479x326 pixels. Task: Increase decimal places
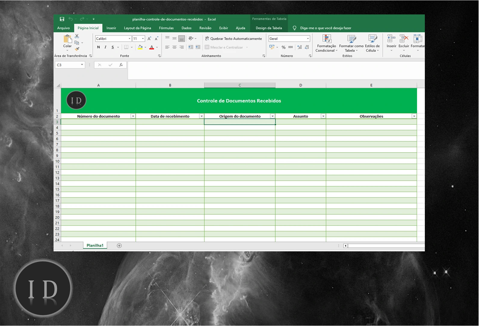(x=300, y=47)
